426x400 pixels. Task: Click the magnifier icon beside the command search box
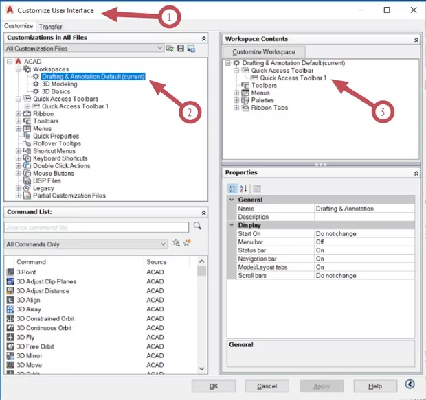(197, 226)
